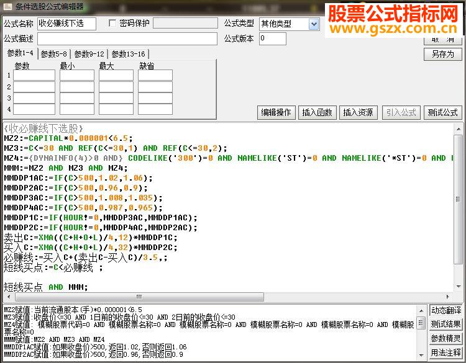Click row 1 参数 name field
466x363 pixels.
34,75
